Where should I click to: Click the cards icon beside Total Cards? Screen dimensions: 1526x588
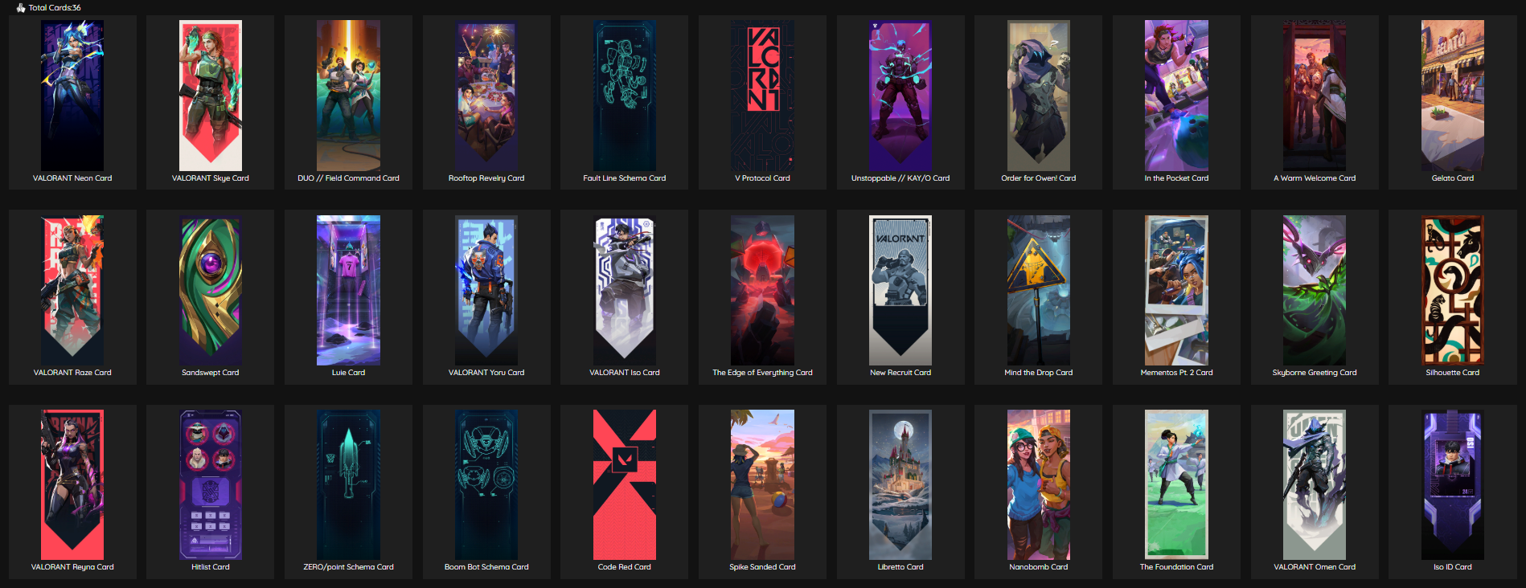pyautogui.click(x=21, y=7)
